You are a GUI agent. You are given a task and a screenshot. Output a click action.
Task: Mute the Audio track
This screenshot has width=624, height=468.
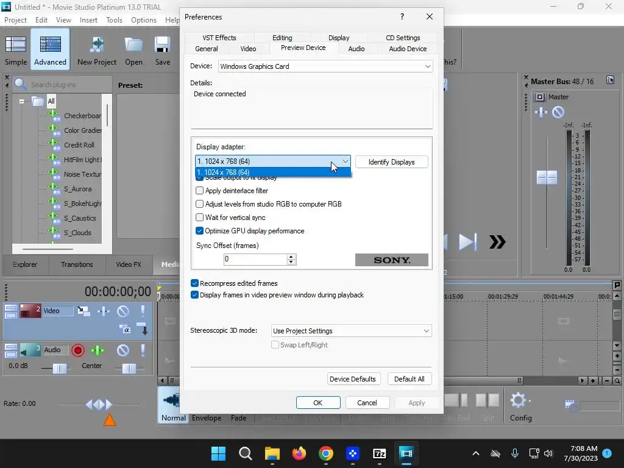[x=123, y=350]
